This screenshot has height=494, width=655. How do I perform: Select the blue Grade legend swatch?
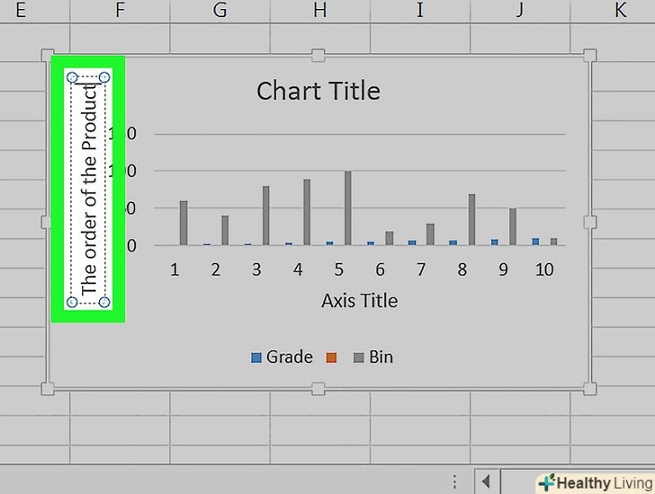(x=256, y=357)
